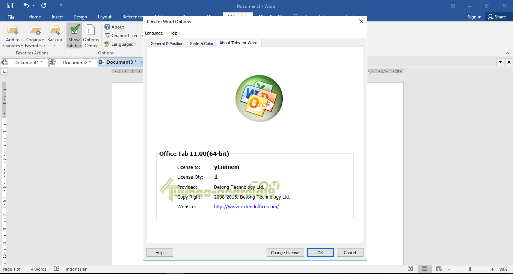The height and width of the screenshot is (274, 513).
Task: Click About in the Office Tab ribbon
Action: tap(114, 27)
